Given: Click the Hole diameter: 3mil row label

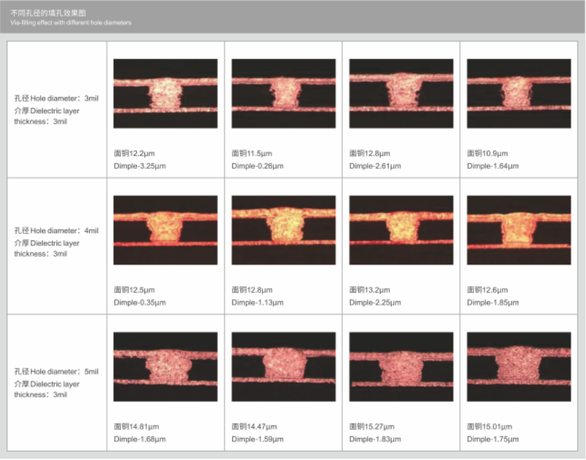Looking at the screenshot, I should [56, 99].
